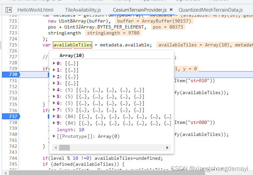253x175 pixels.
Task: Select the CesiumTerrainProvider.js tab
Action: coord(140,10)
